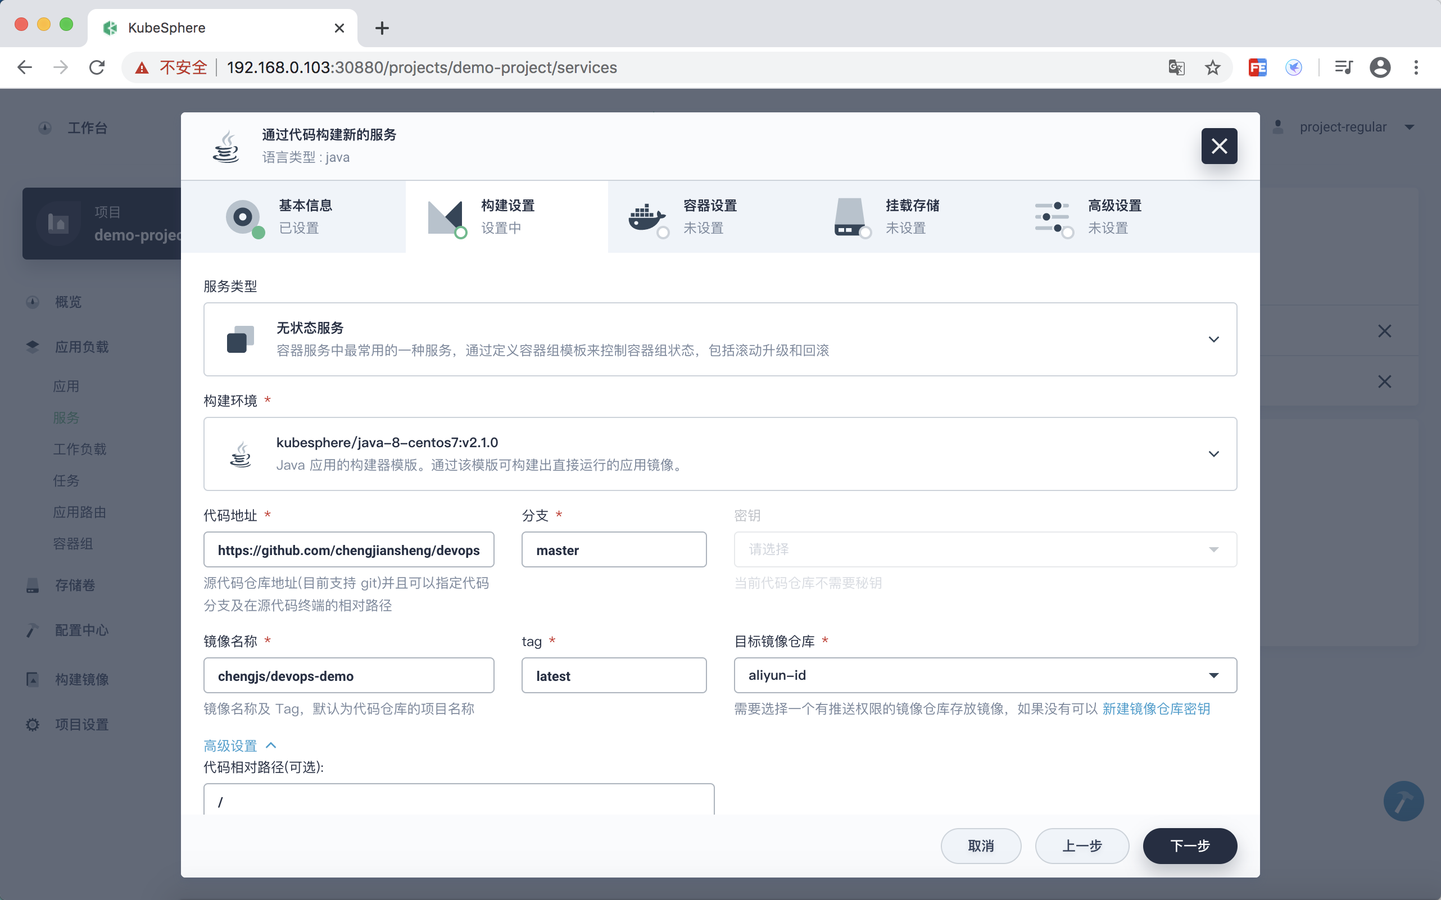Viewport: 1441px width, 900px height.
Task: Click the 下一步 next button
Action: coord(1189,846)
